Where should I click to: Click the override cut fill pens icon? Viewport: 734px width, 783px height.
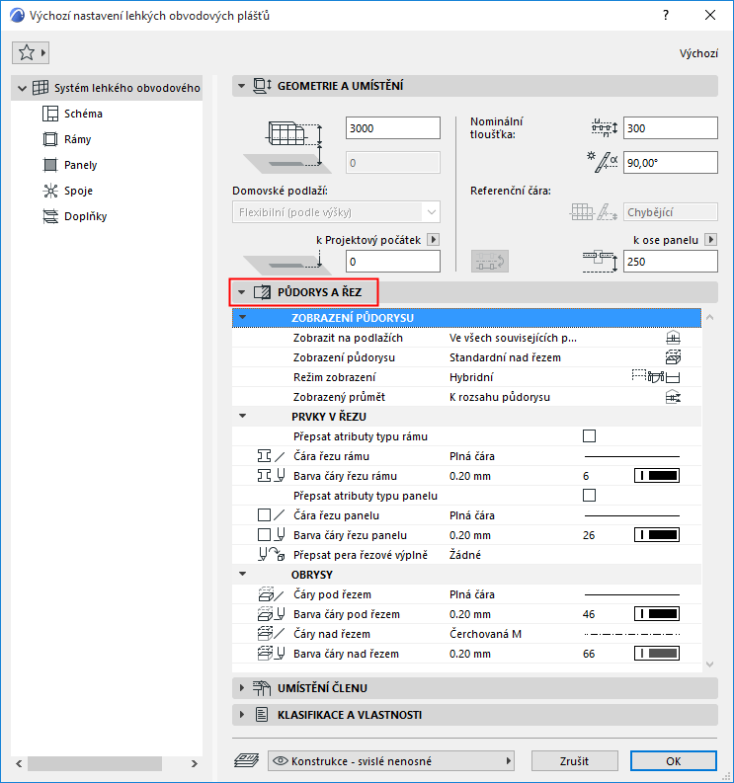272,554
